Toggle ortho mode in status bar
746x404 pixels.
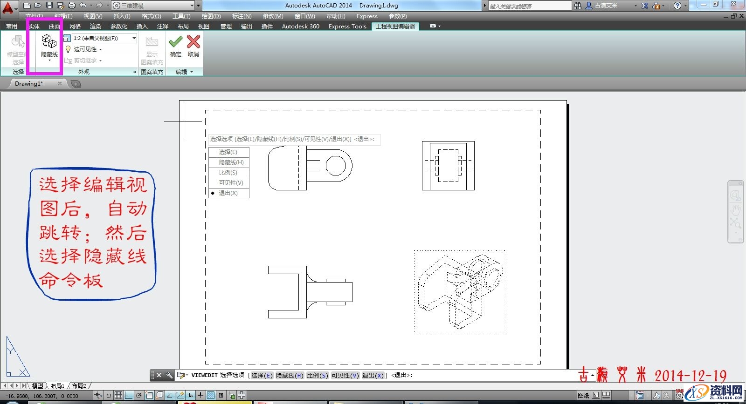[x=129, y=396]
